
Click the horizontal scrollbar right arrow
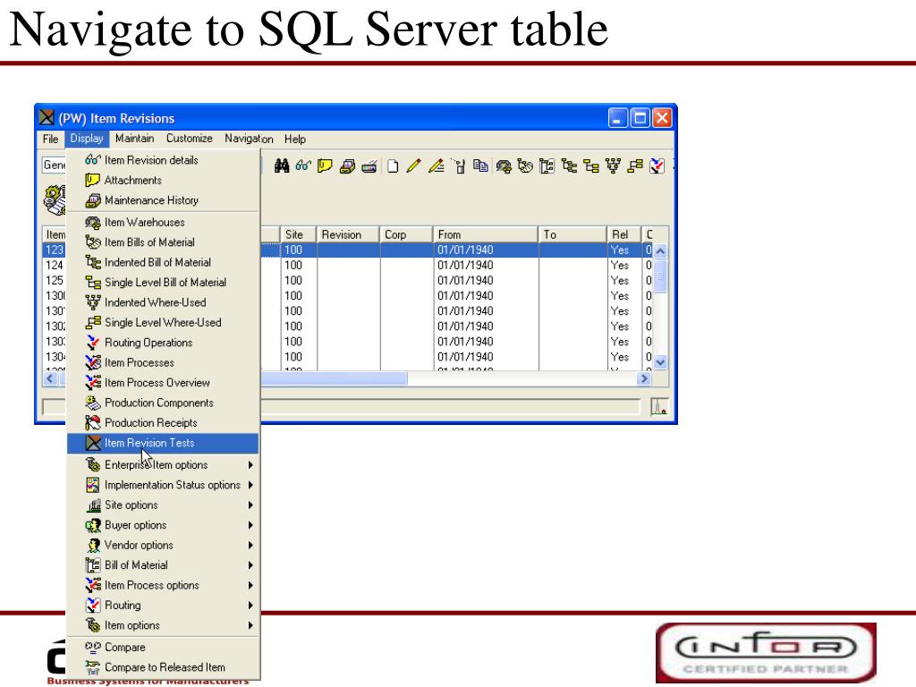[x=644, y=378]
